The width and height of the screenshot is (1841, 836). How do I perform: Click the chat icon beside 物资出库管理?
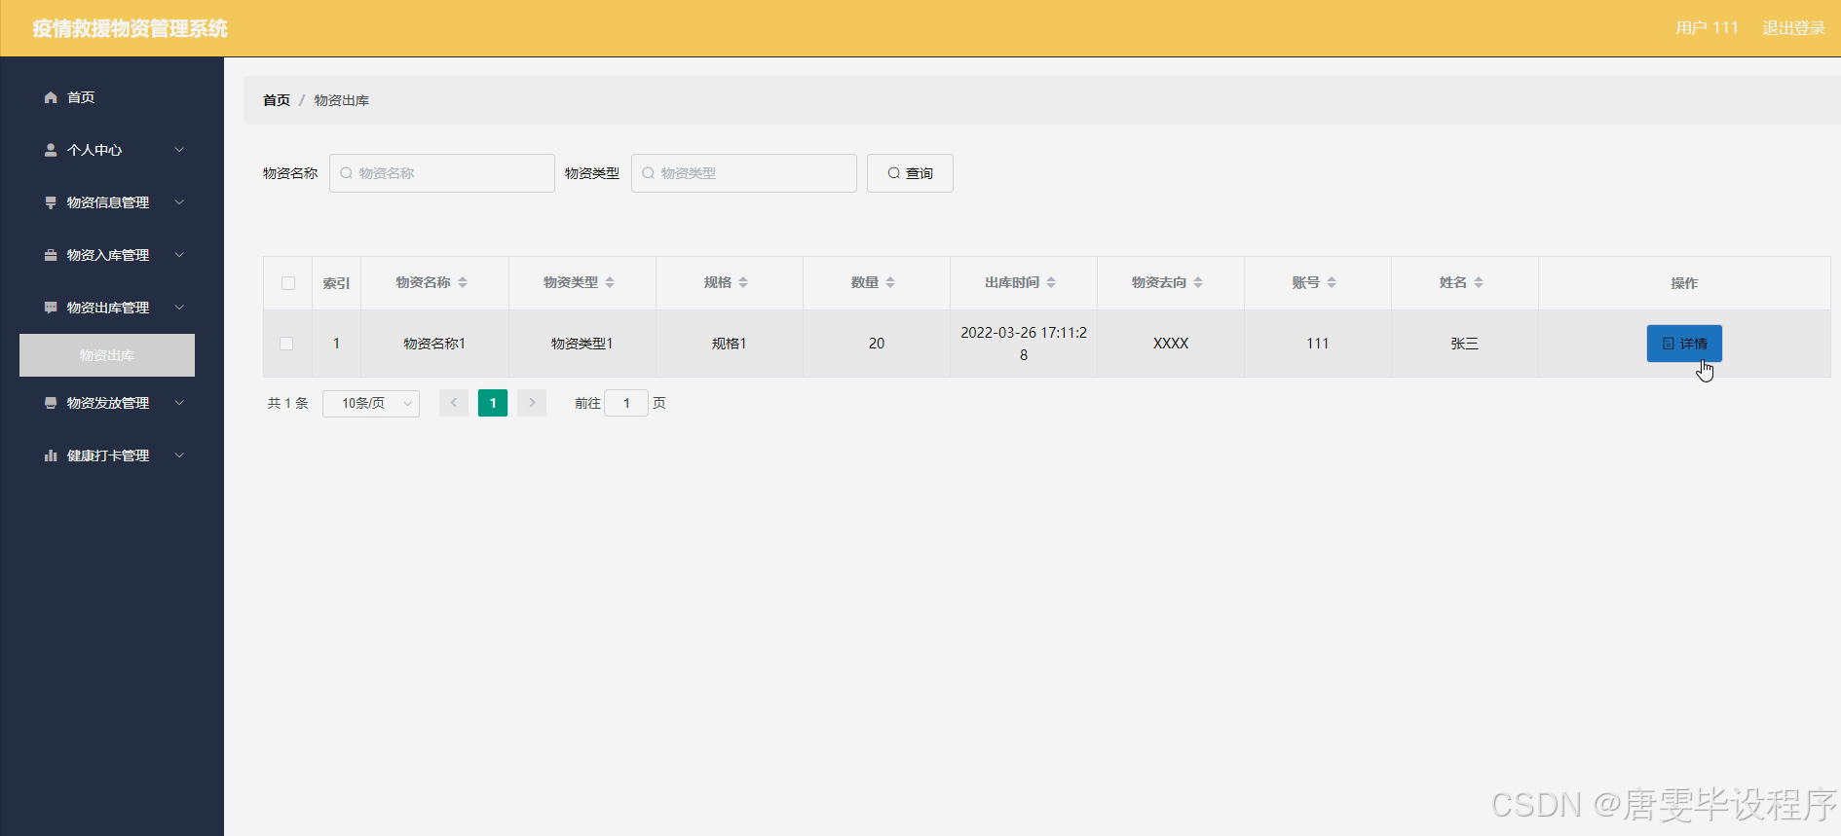[x=51, y=308]
